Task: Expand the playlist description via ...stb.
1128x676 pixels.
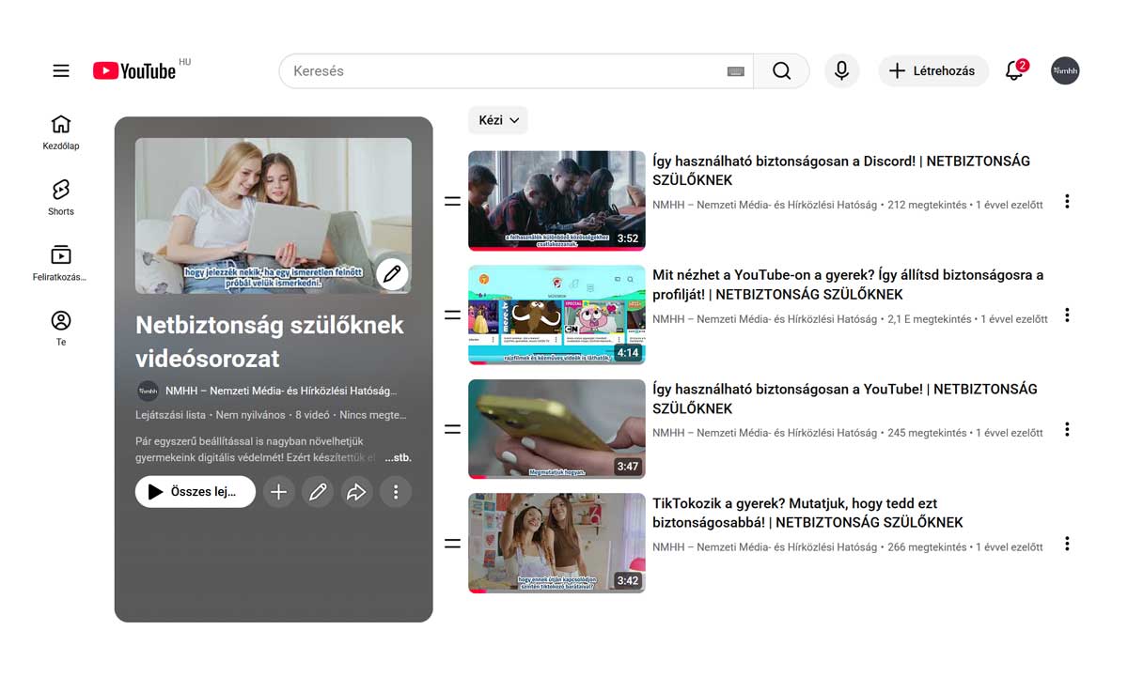Action: coord(398,458)
